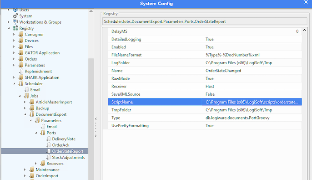Click the DeliveryNote document icon
This screenshot has height=180, width=312.
[x=48, y=139]
